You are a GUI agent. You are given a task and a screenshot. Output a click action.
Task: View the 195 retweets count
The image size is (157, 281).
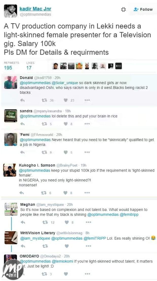[8, 68]
